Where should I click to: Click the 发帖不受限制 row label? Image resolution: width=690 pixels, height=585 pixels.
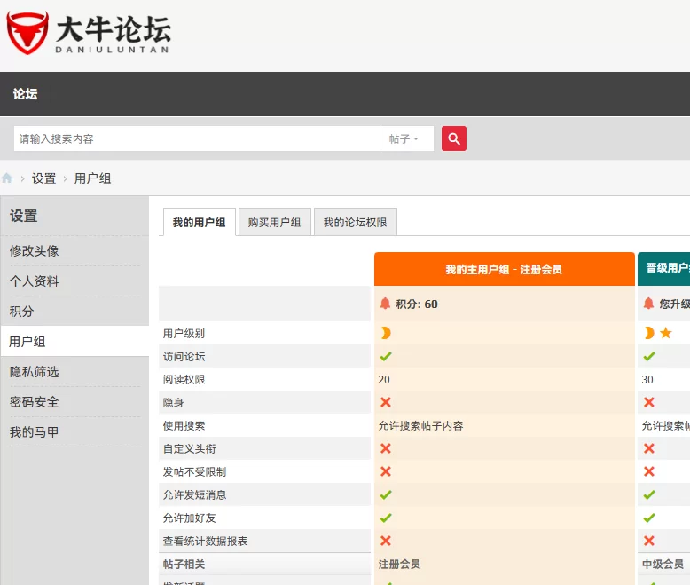pos(194,471)
